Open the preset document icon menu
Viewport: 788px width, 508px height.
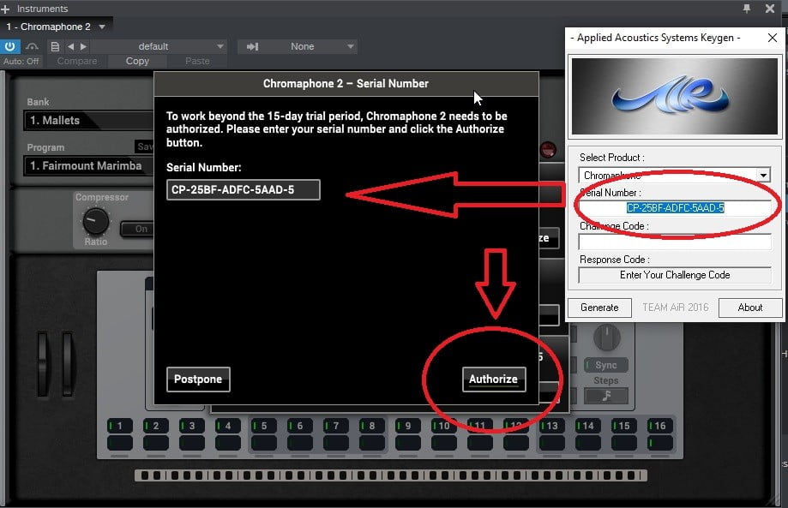[x=55, y=46]
